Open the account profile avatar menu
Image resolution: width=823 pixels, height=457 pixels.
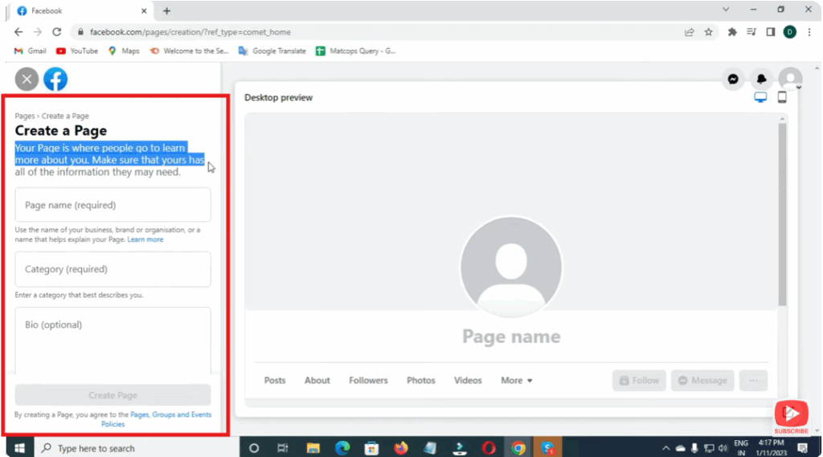coord(790,80)
